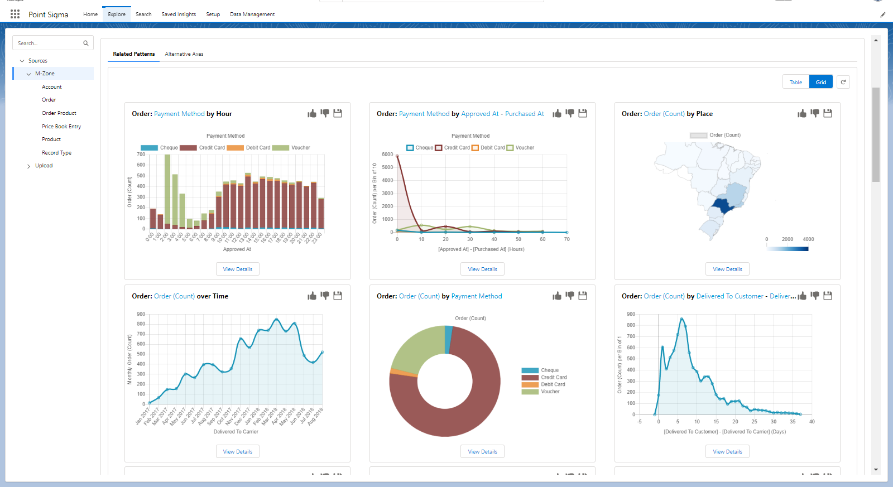Save the Payment Method by Approved At chart
893x487 pixels.
click(583, 113)
